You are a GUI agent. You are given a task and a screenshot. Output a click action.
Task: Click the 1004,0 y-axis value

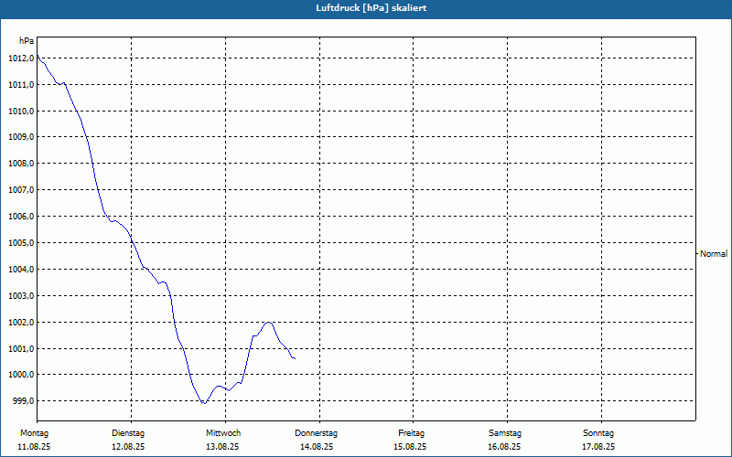click(x=21, y=270)
